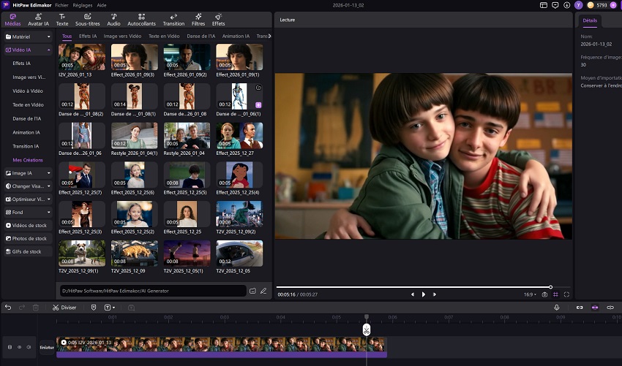
Task: Enter fullscreen preview
Action: point(566,294)
